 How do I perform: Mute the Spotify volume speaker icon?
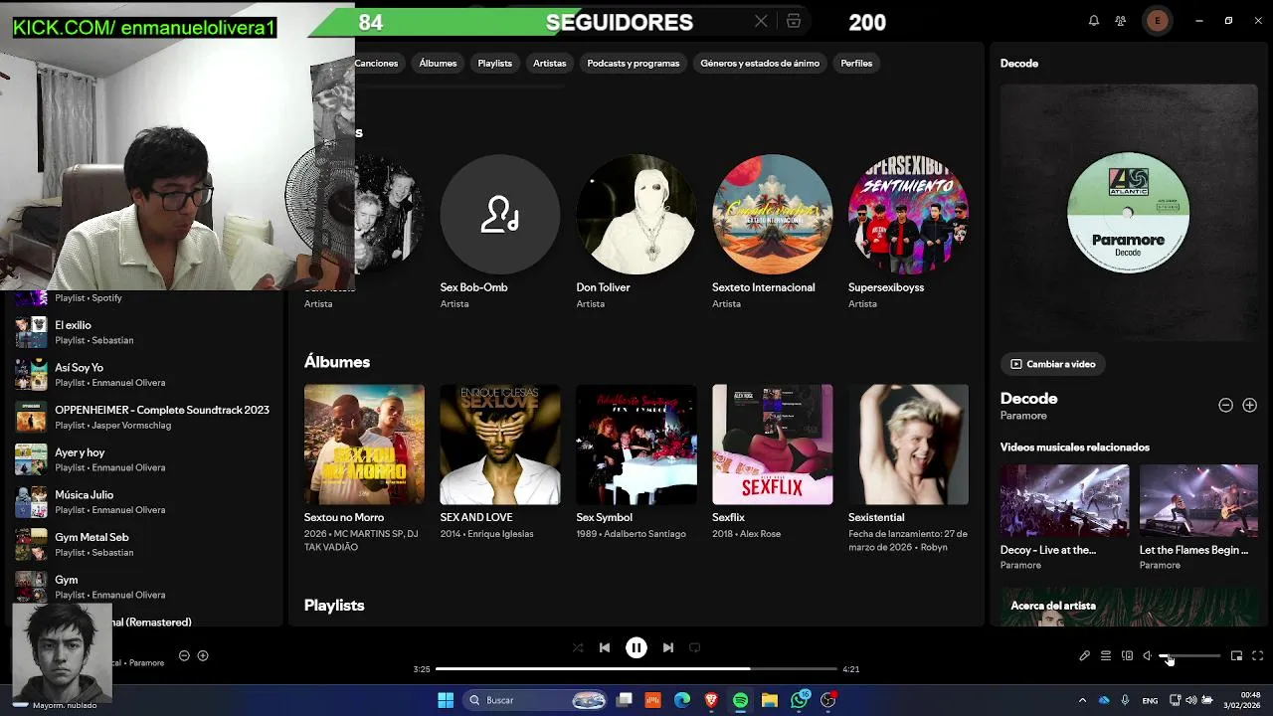point(1148,656)
